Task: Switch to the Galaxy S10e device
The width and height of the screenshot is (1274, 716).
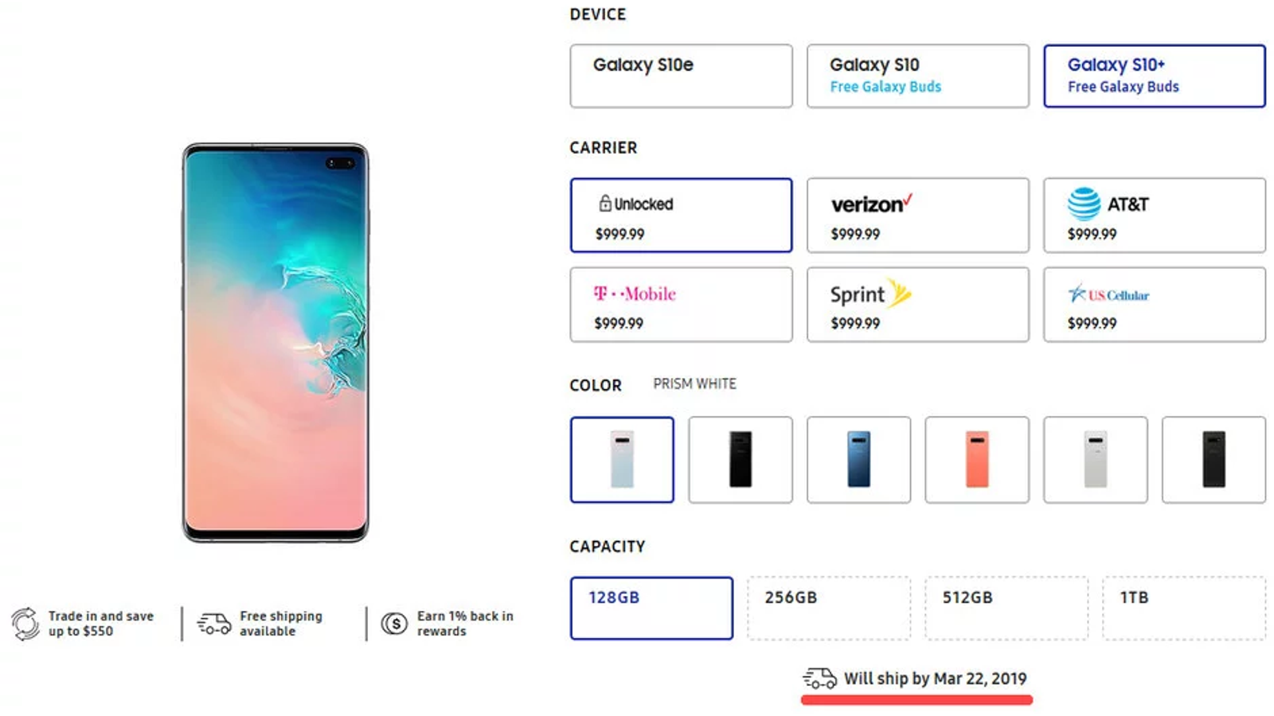Action: click(681, 76)
